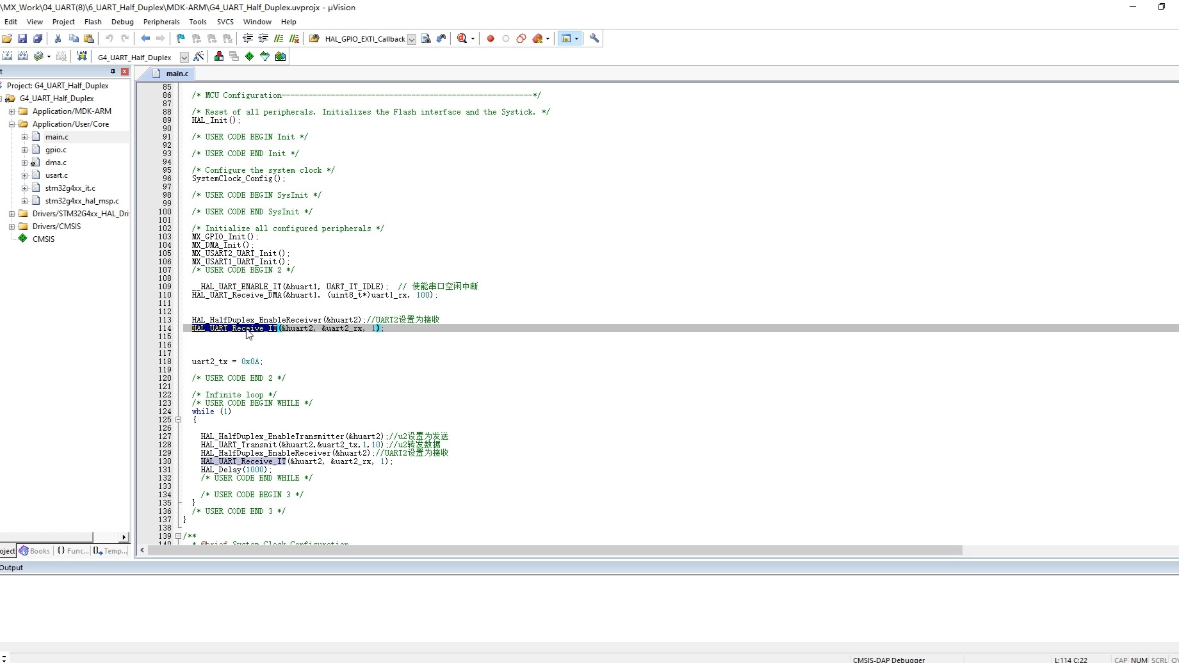Open the Project menu
The width and height of the screenshot is (1179, 663).
(63, 22)
